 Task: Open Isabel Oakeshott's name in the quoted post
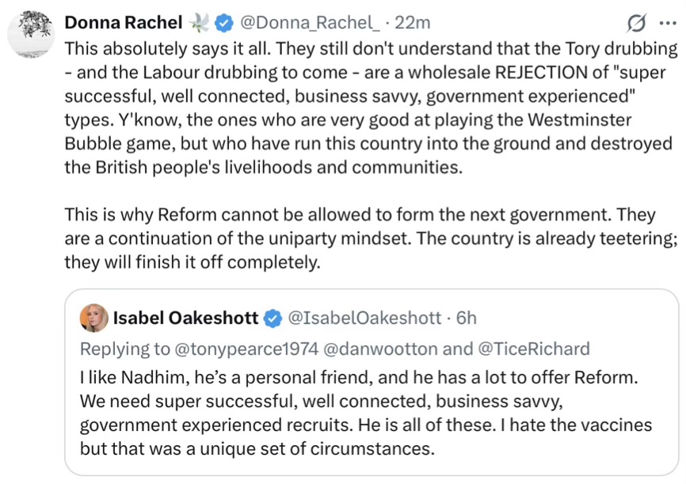pyautogui.click(x=185, y=318)
